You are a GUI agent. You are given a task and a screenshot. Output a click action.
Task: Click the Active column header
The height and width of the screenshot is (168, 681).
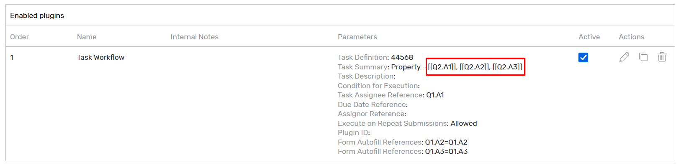[x=589, y=37]
